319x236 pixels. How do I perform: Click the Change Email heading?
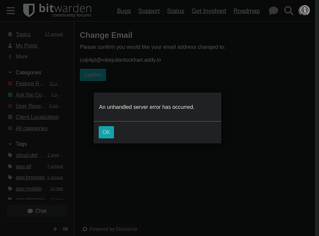click(106, 35)
